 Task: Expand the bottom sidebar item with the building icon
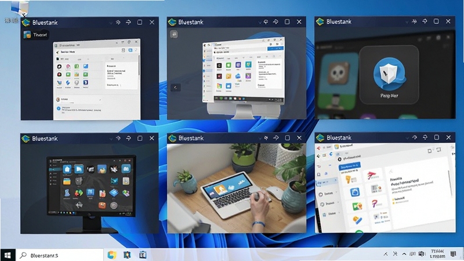pos(331,213)
